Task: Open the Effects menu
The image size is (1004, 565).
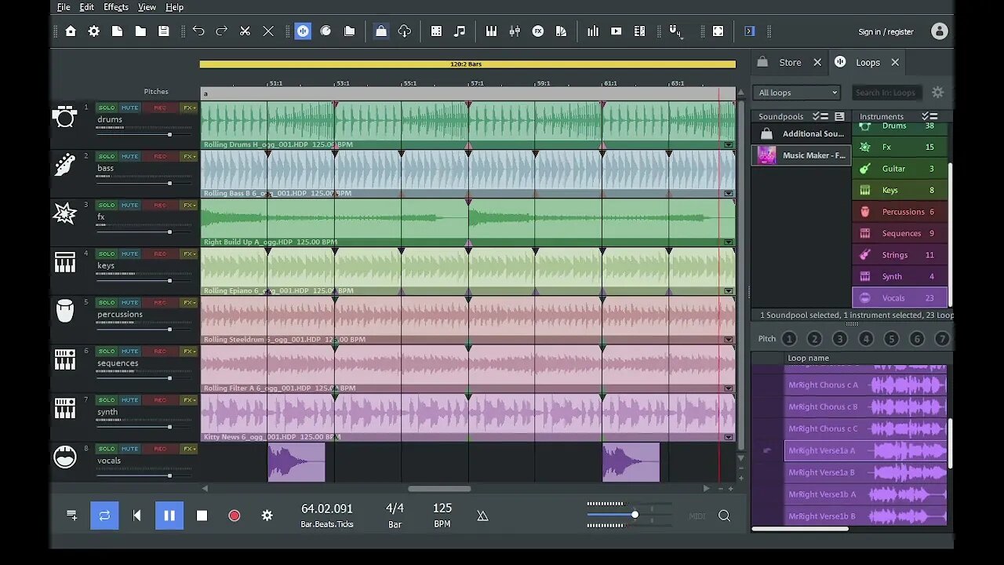Action: point(116,7)
